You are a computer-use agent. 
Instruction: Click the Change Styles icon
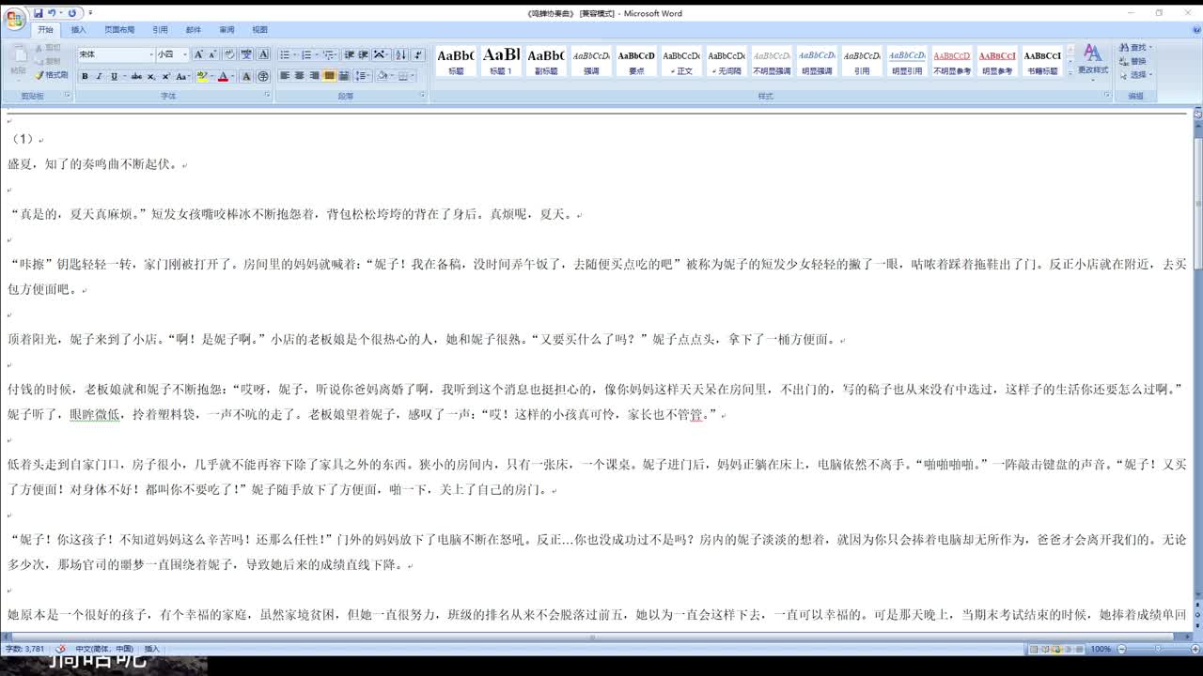click(x=1092, y=58)
